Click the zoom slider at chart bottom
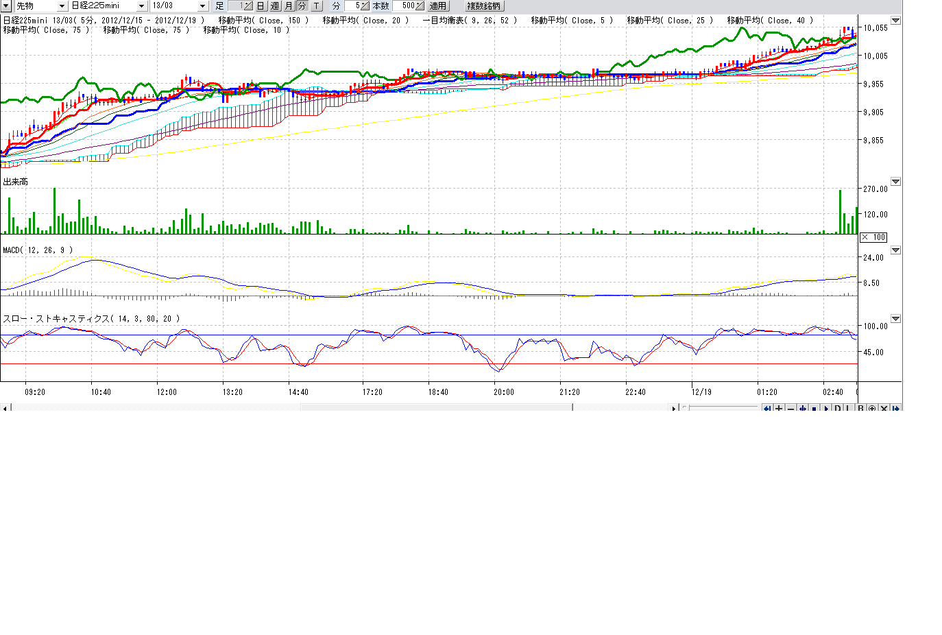This screenshot has width=942, height=635. tap(720, 408)
